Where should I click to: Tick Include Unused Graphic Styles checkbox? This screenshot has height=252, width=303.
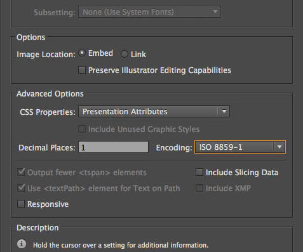click(x=82, y=129)
